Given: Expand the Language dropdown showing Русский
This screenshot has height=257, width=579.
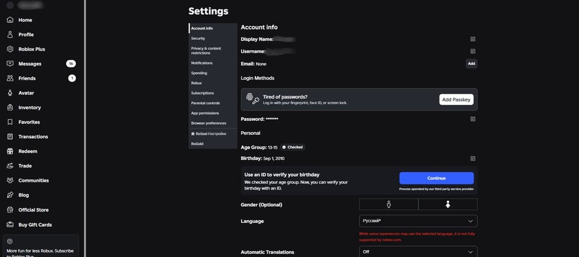Looking at the screenshot, I should pyautogui.click(x=418, y=221).
